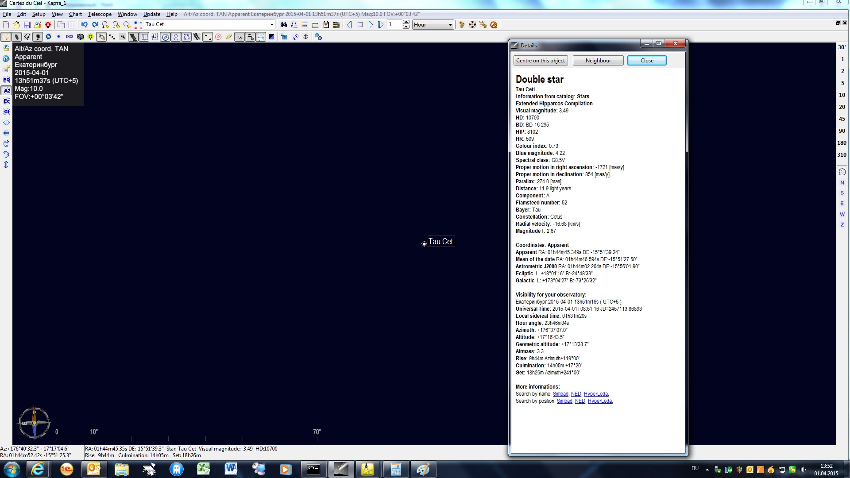Open the File menu
850x478 pixels.
[7, 14]
